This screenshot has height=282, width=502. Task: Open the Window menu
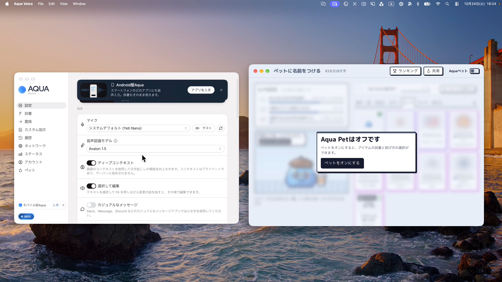click(x=79, y=4)
